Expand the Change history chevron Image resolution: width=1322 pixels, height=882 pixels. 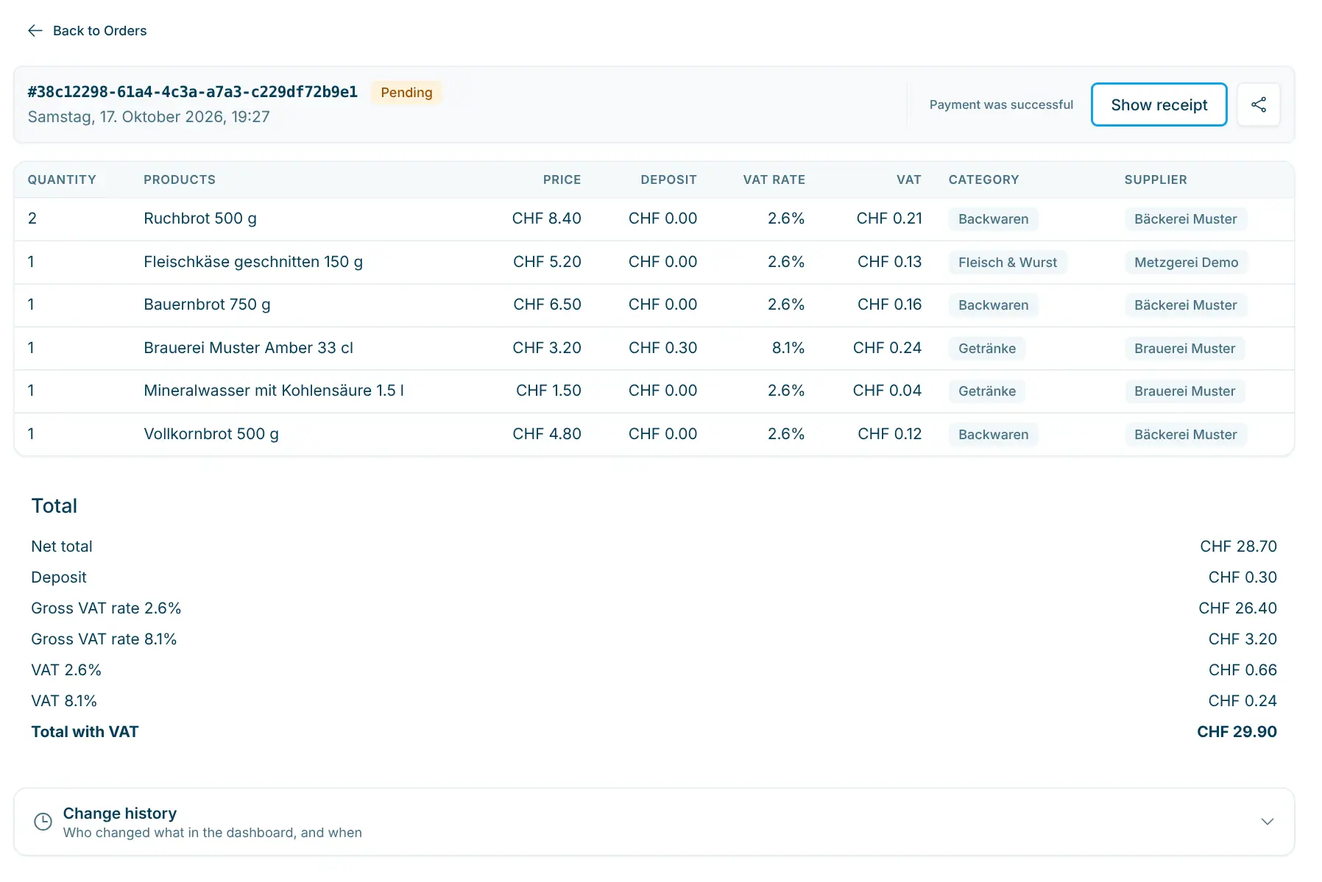coord(1267,822)
